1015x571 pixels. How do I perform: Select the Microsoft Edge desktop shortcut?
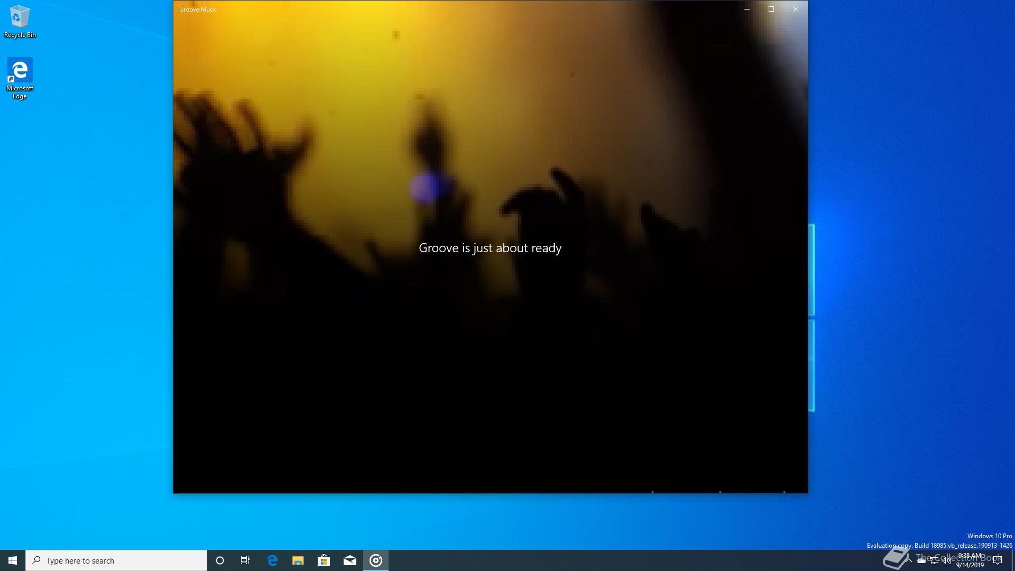(x=20, y=78)
